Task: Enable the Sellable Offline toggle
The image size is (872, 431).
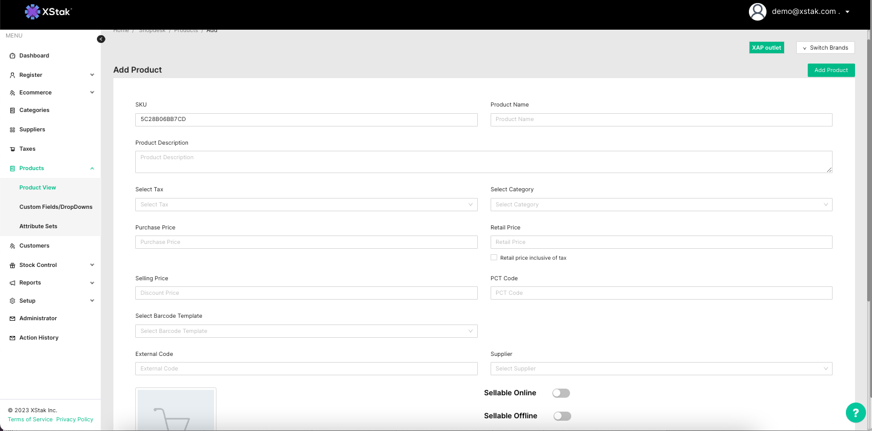Action: (562, 416)
